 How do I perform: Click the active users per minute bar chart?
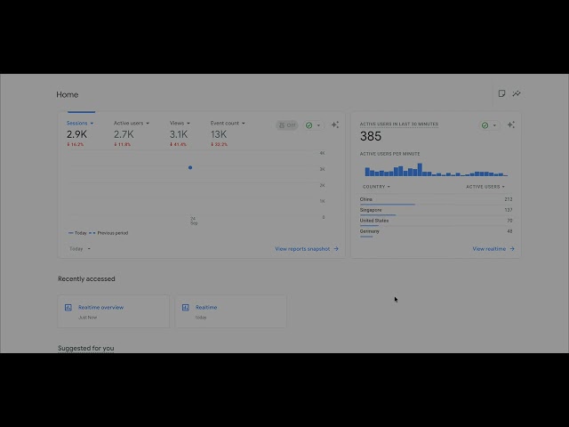[x=437, y=170]
